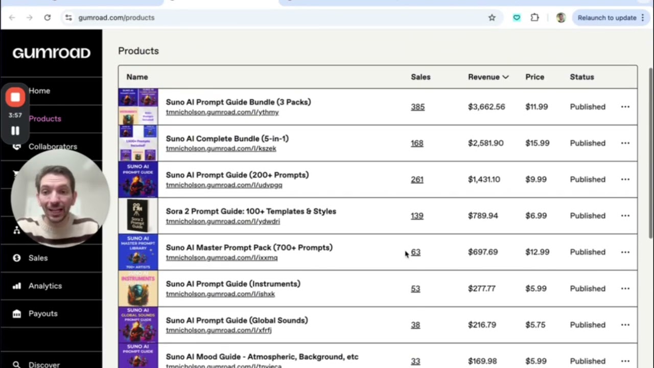The width and height of the screenshot is (654, 368).
Task: Open more options for Master Prompt Pack
Action: [625, 252]
